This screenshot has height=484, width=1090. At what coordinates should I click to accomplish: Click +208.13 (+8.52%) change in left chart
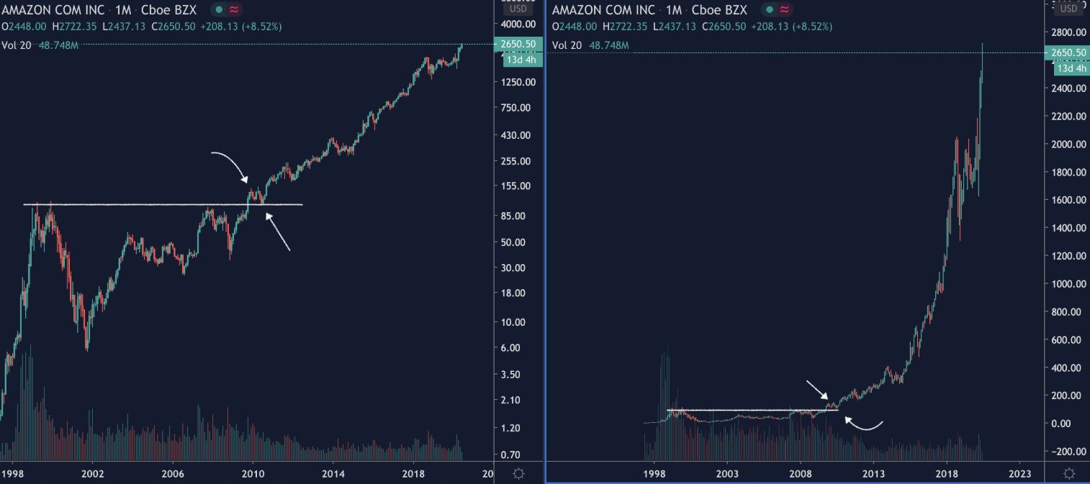pos(241,26)
